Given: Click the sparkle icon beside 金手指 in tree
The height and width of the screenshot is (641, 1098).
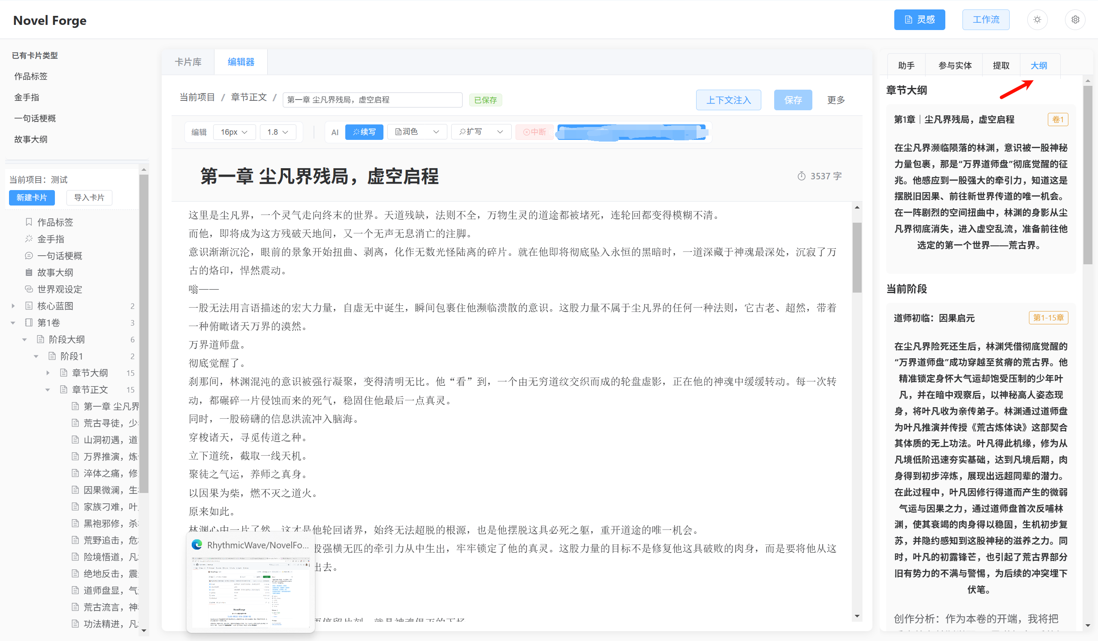Looking at the screenshot, I should pos(29,239).
